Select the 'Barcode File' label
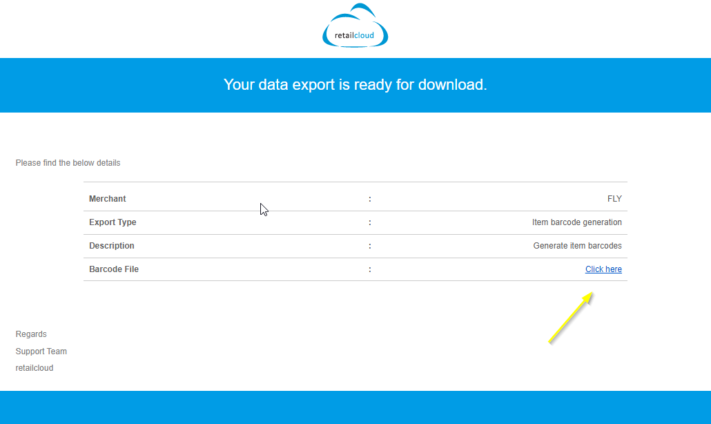 pos(114,269)
